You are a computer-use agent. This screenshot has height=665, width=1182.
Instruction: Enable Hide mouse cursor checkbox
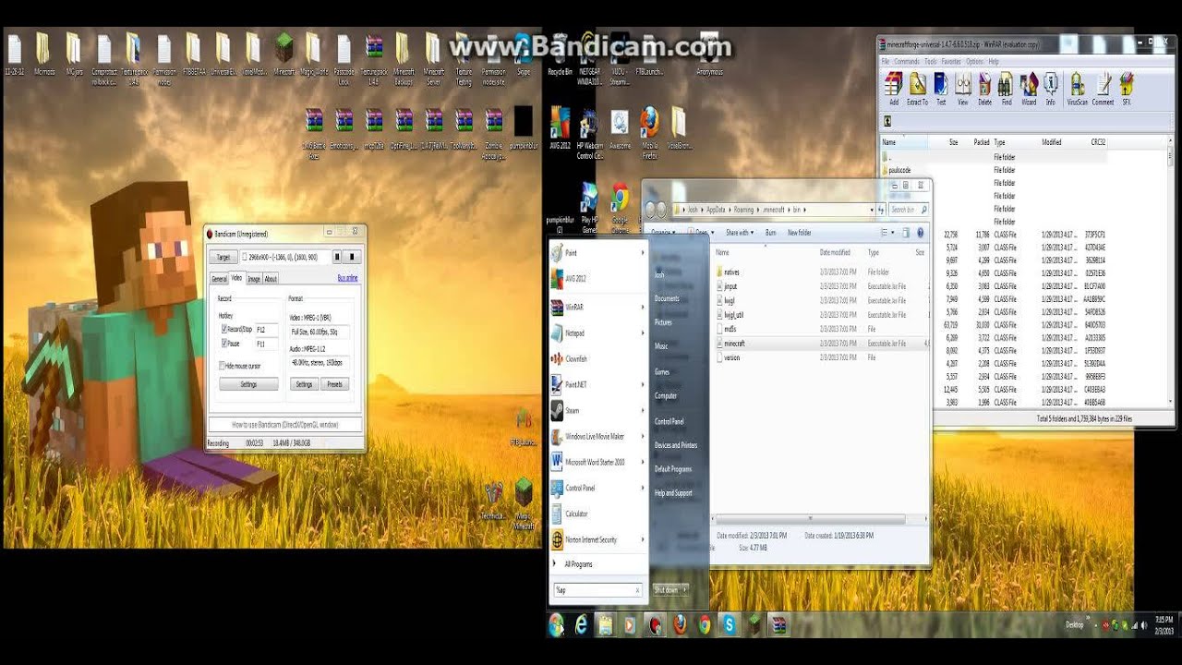pos(223,366)
